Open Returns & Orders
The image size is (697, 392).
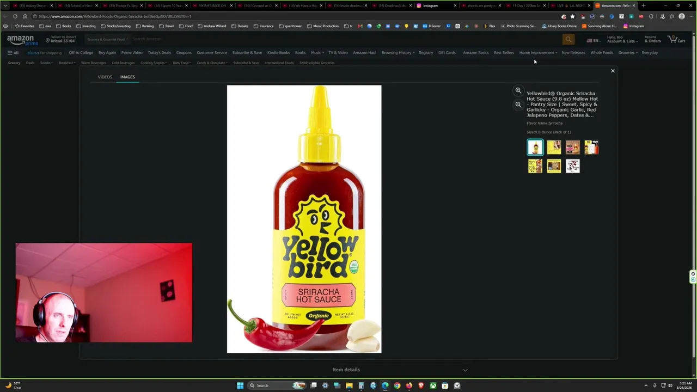pyautogui.click(x=652, y=39)
